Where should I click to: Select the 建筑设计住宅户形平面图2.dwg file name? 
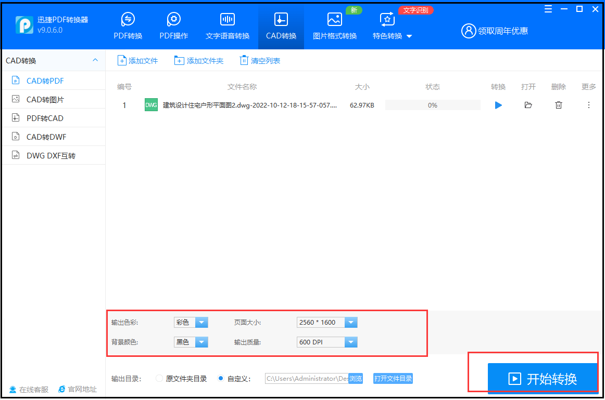(249, 105)
